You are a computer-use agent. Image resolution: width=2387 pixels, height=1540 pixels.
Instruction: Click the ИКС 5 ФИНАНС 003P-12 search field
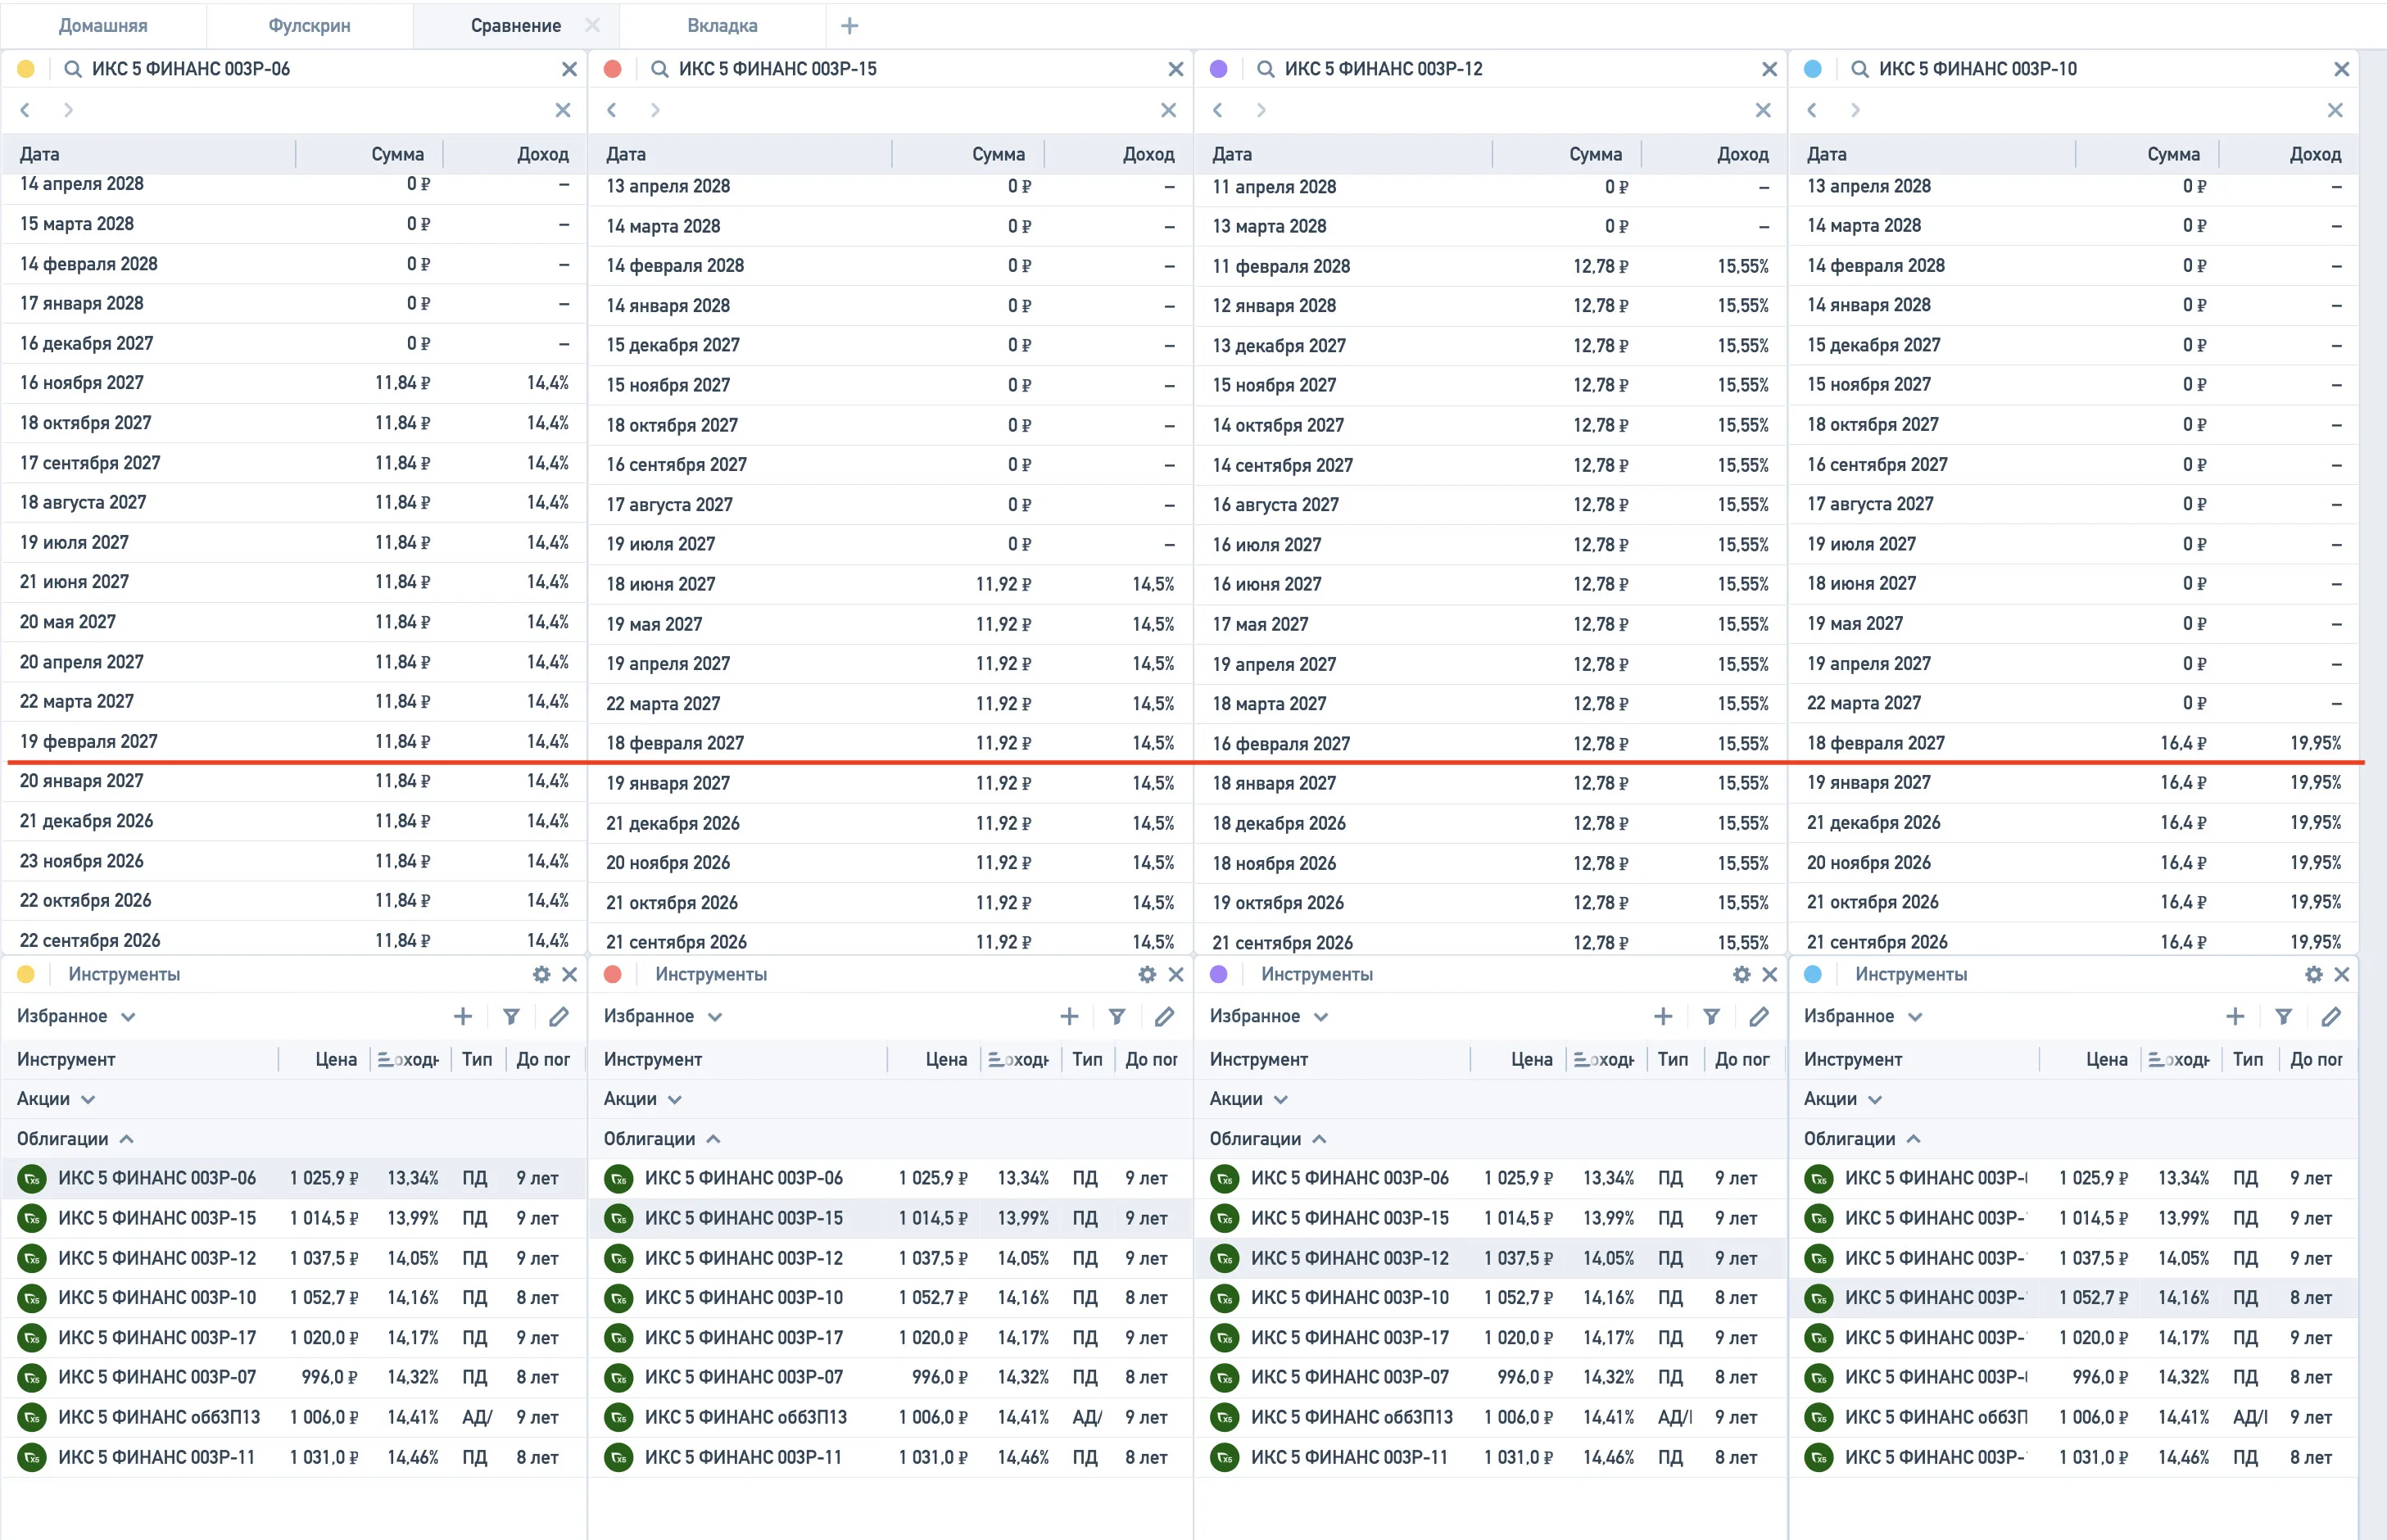pyautogui.click(x=1509, y=69)
